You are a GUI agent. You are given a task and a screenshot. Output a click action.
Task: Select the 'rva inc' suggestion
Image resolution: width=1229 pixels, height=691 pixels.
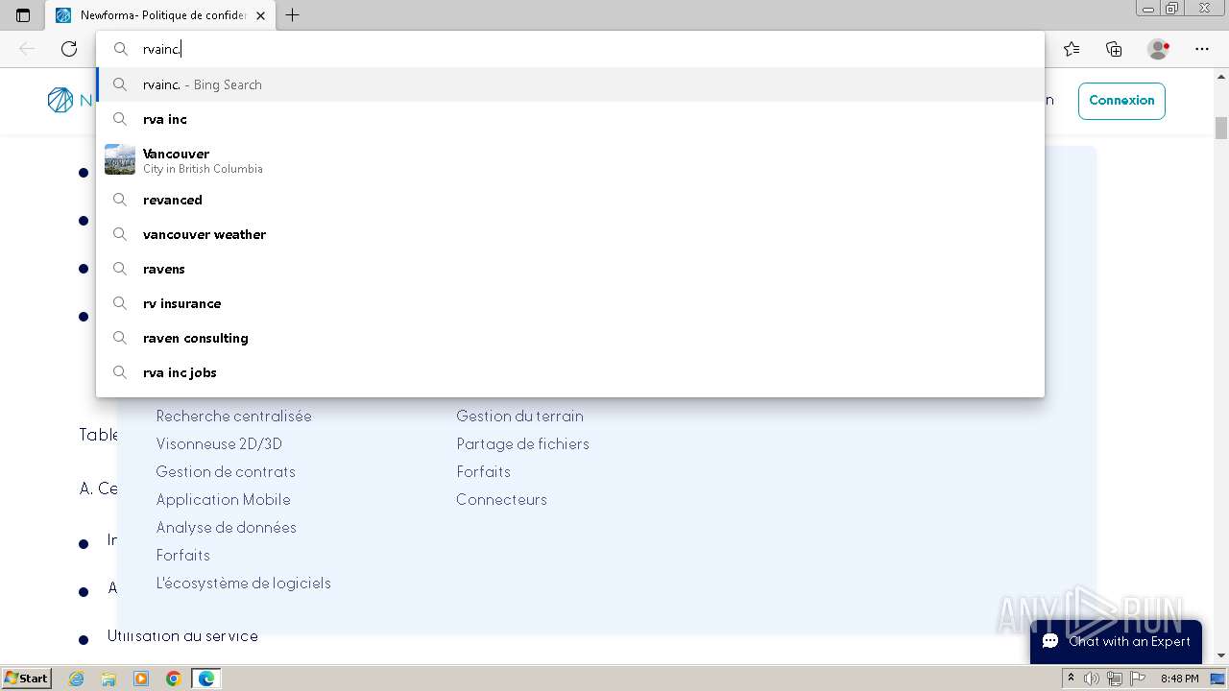570,119
